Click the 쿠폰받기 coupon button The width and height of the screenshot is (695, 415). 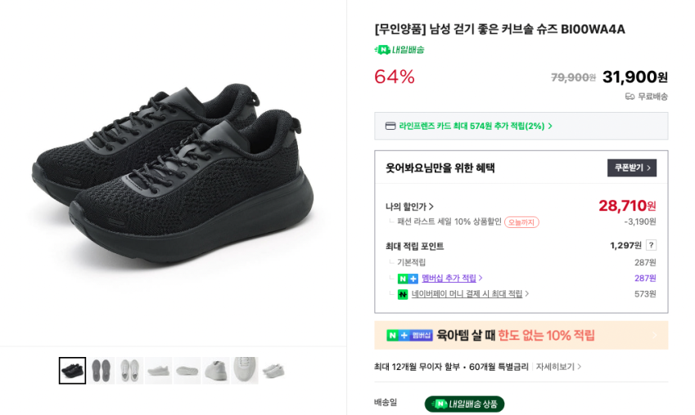[x=631, y=167]
